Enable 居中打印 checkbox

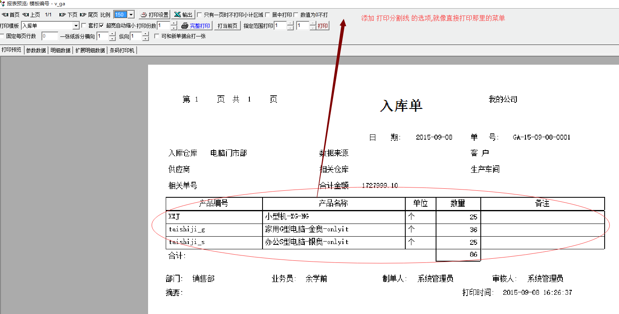(267, 15)
